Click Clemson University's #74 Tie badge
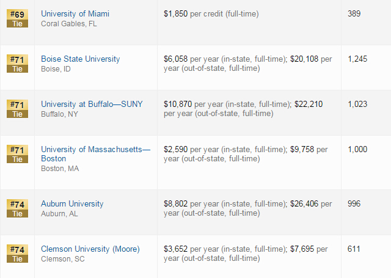 click(x=18, y=254)
